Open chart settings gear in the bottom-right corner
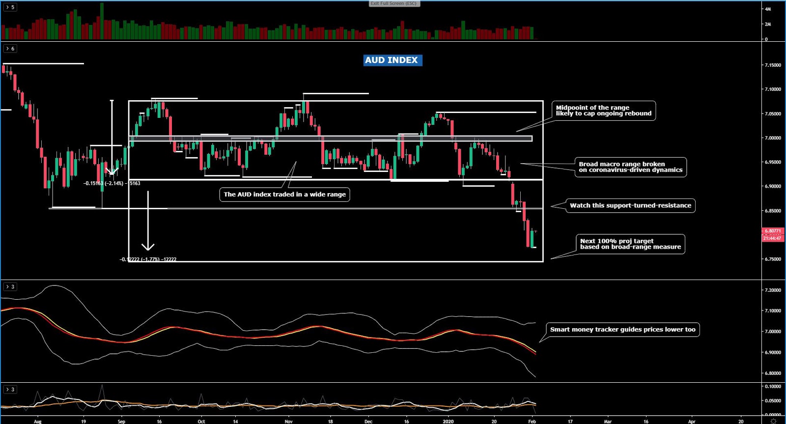This screenshot has height=424, width=786. click(773, 421)
